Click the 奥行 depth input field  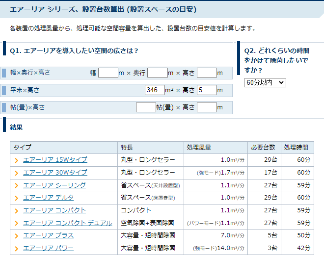coord(157,73)
